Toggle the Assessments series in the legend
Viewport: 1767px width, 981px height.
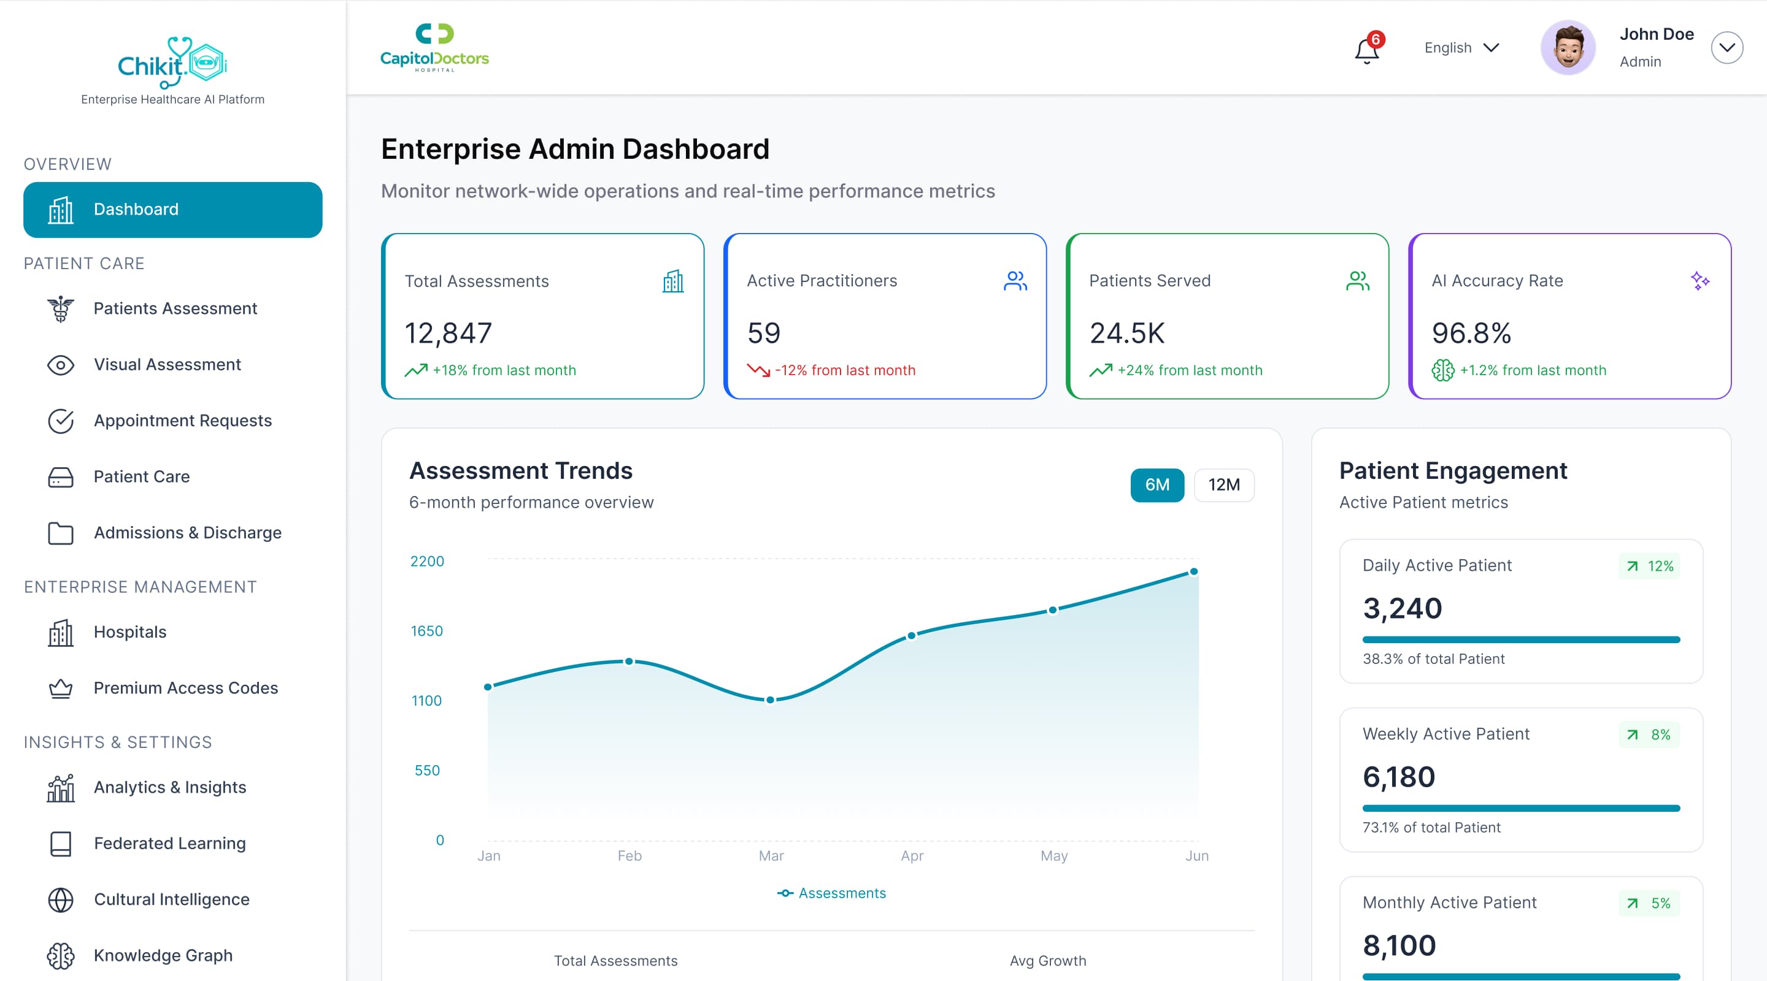[x=831, y=893]
